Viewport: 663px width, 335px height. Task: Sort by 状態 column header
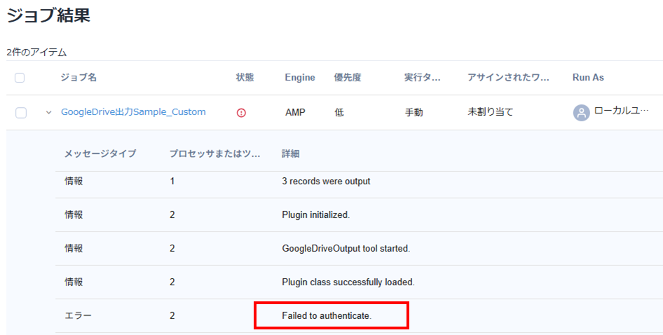245,78
